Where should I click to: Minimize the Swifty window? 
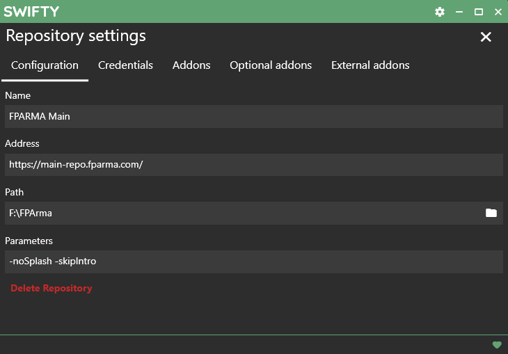(459, 12)
